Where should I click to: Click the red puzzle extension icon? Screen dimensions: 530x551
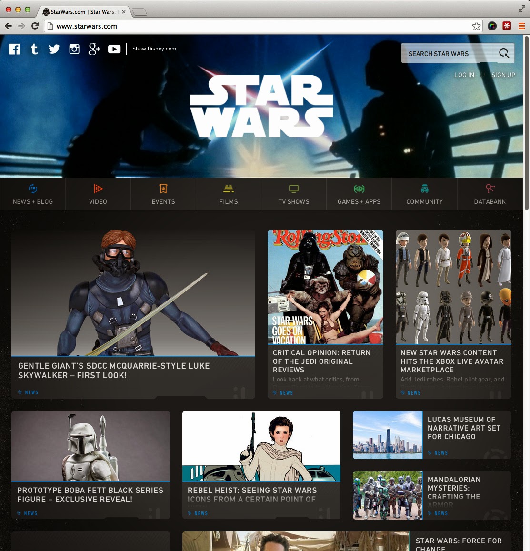pyautogui.click(x=507, y=26)
